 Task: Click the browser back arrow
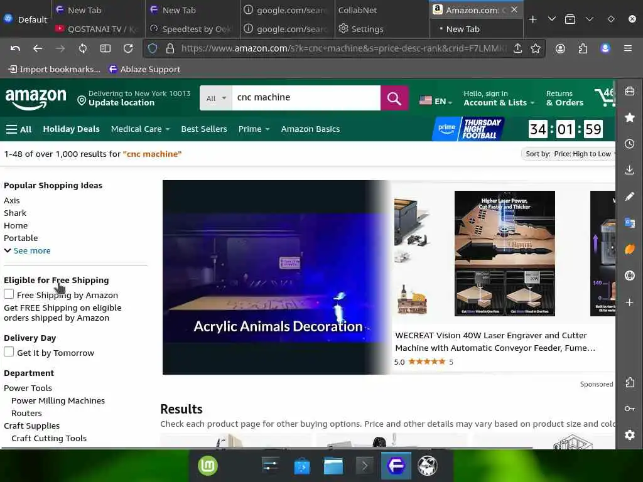[38, 49]
